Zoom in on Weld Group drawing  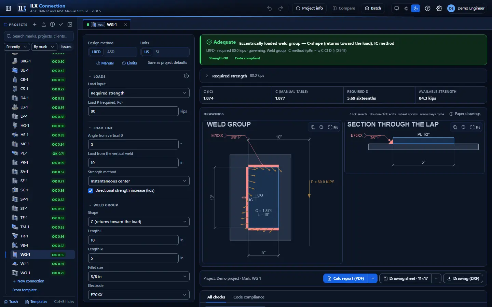pyautogui.click(x=313, y=127)
